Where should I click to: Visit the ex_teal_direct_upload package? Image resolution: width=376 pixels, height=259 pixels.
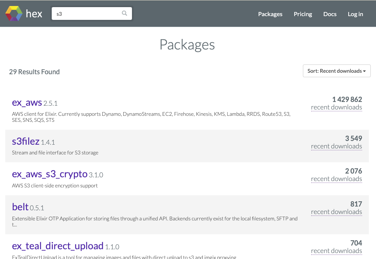(x=58, y=246)
